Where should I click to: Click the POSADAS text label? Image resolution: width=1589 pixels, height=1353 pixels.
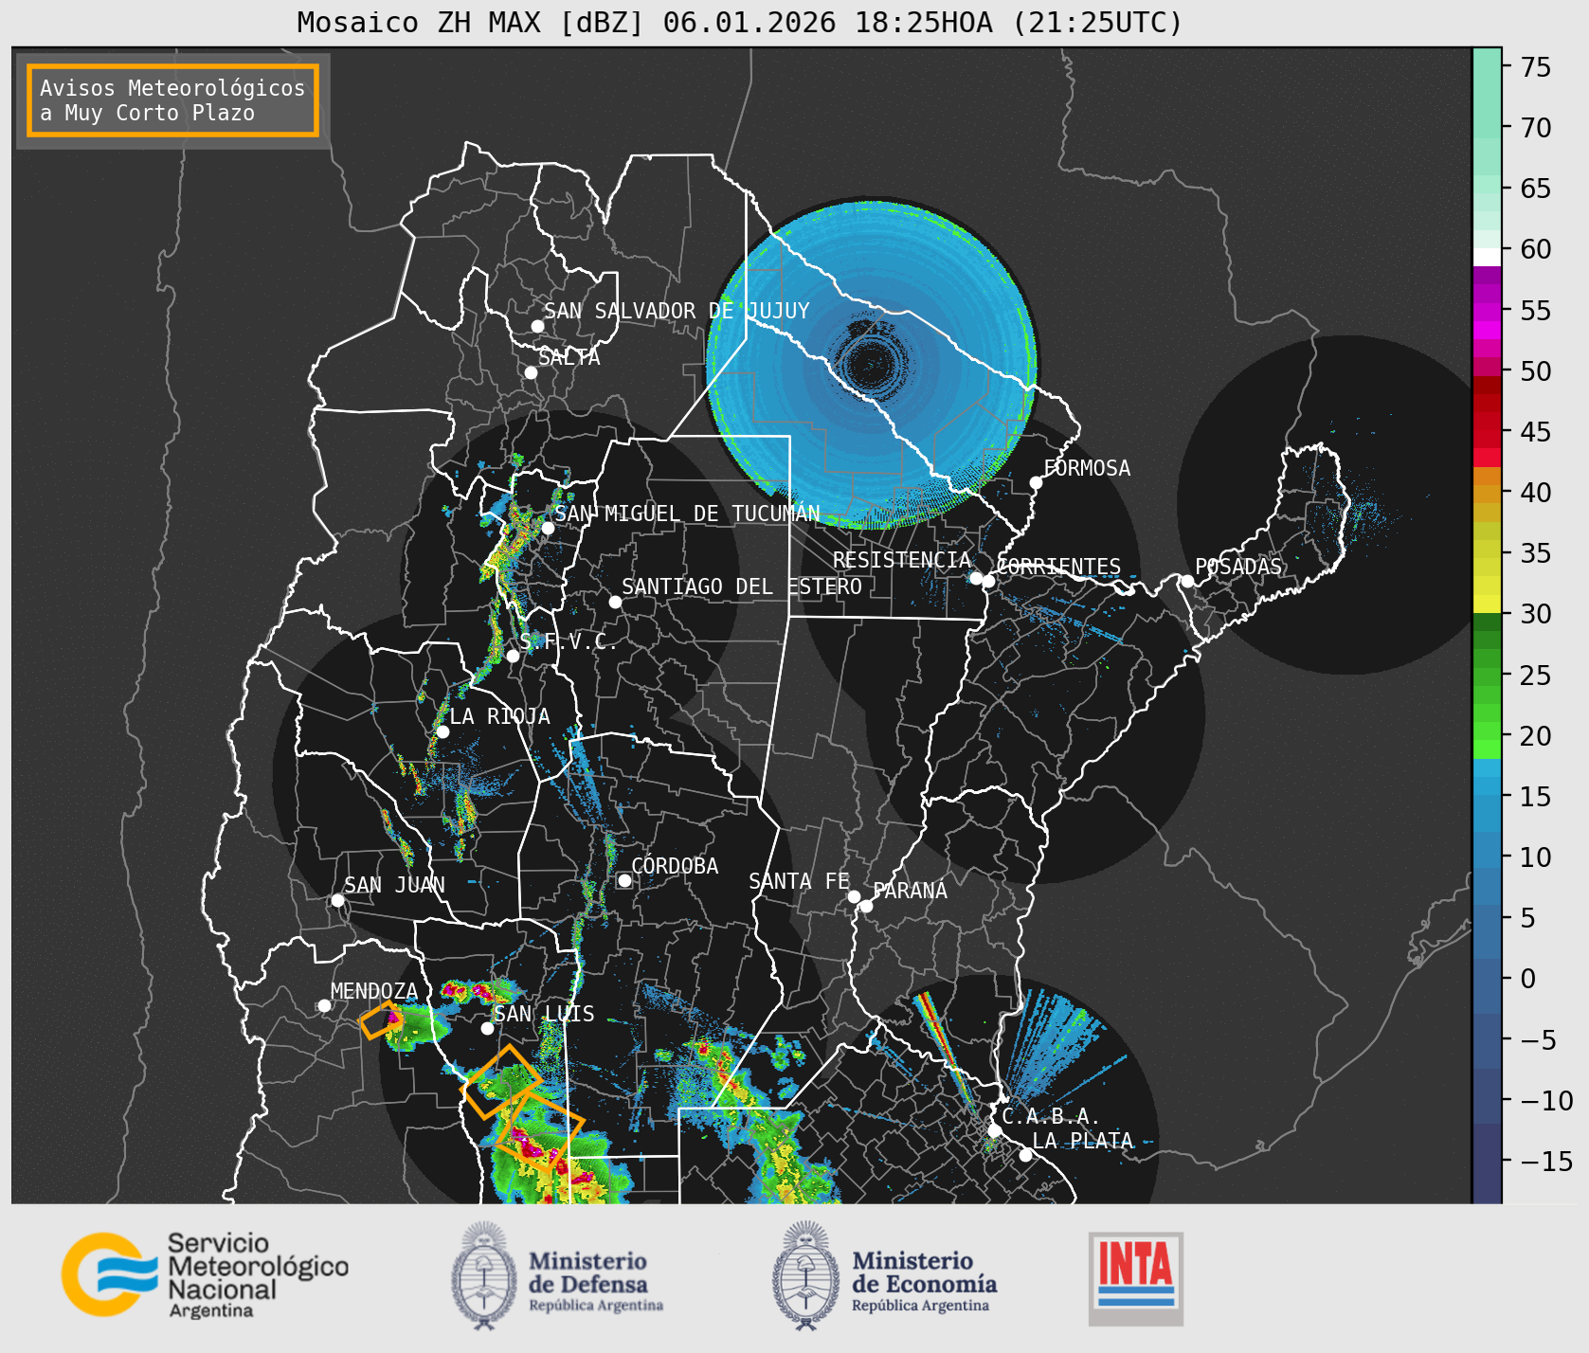(1237, 567)
